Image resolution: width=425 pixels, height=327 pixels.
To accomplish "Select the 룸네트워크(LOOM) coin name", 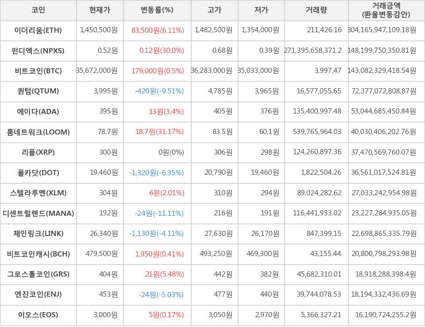I will coord(38,132).
